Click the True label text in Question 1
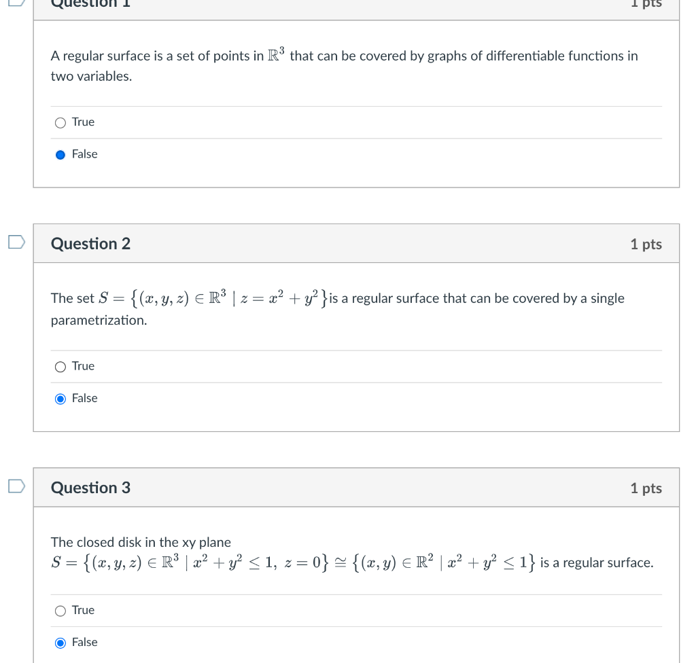696x663 pixels. (x=83, y=122)
